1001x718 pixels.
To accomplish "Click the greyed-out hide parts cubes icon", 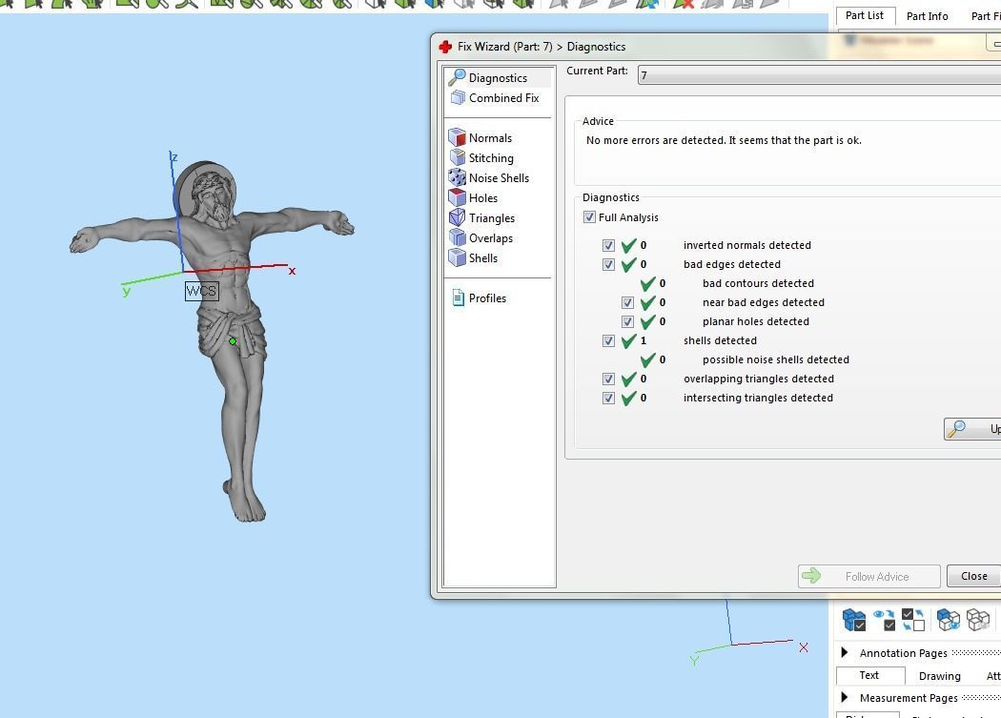I will [x=977, y=620].
